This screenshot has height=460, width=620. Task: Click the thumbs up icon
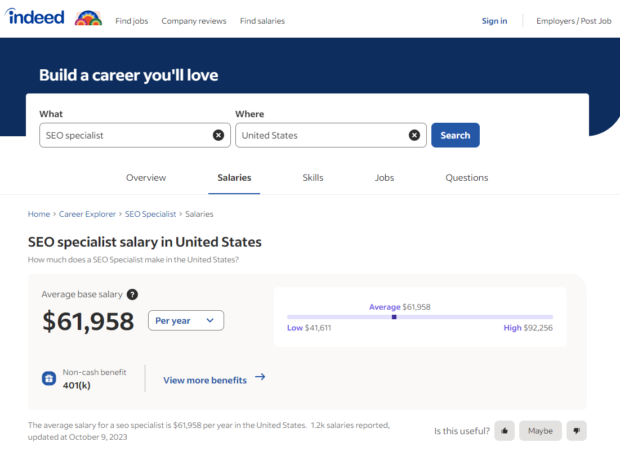(505, 431)
